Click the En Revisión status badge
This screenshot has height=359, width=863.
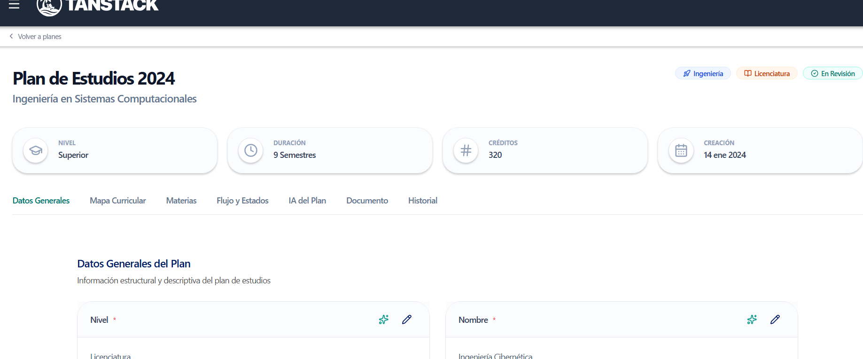tap(832, 74)
